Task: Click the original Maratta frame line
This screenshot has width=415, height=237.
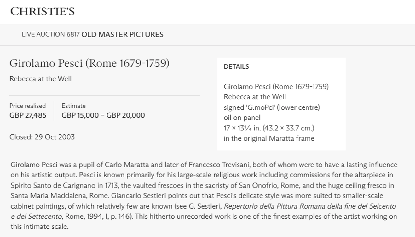Action: tap(269, 138)
